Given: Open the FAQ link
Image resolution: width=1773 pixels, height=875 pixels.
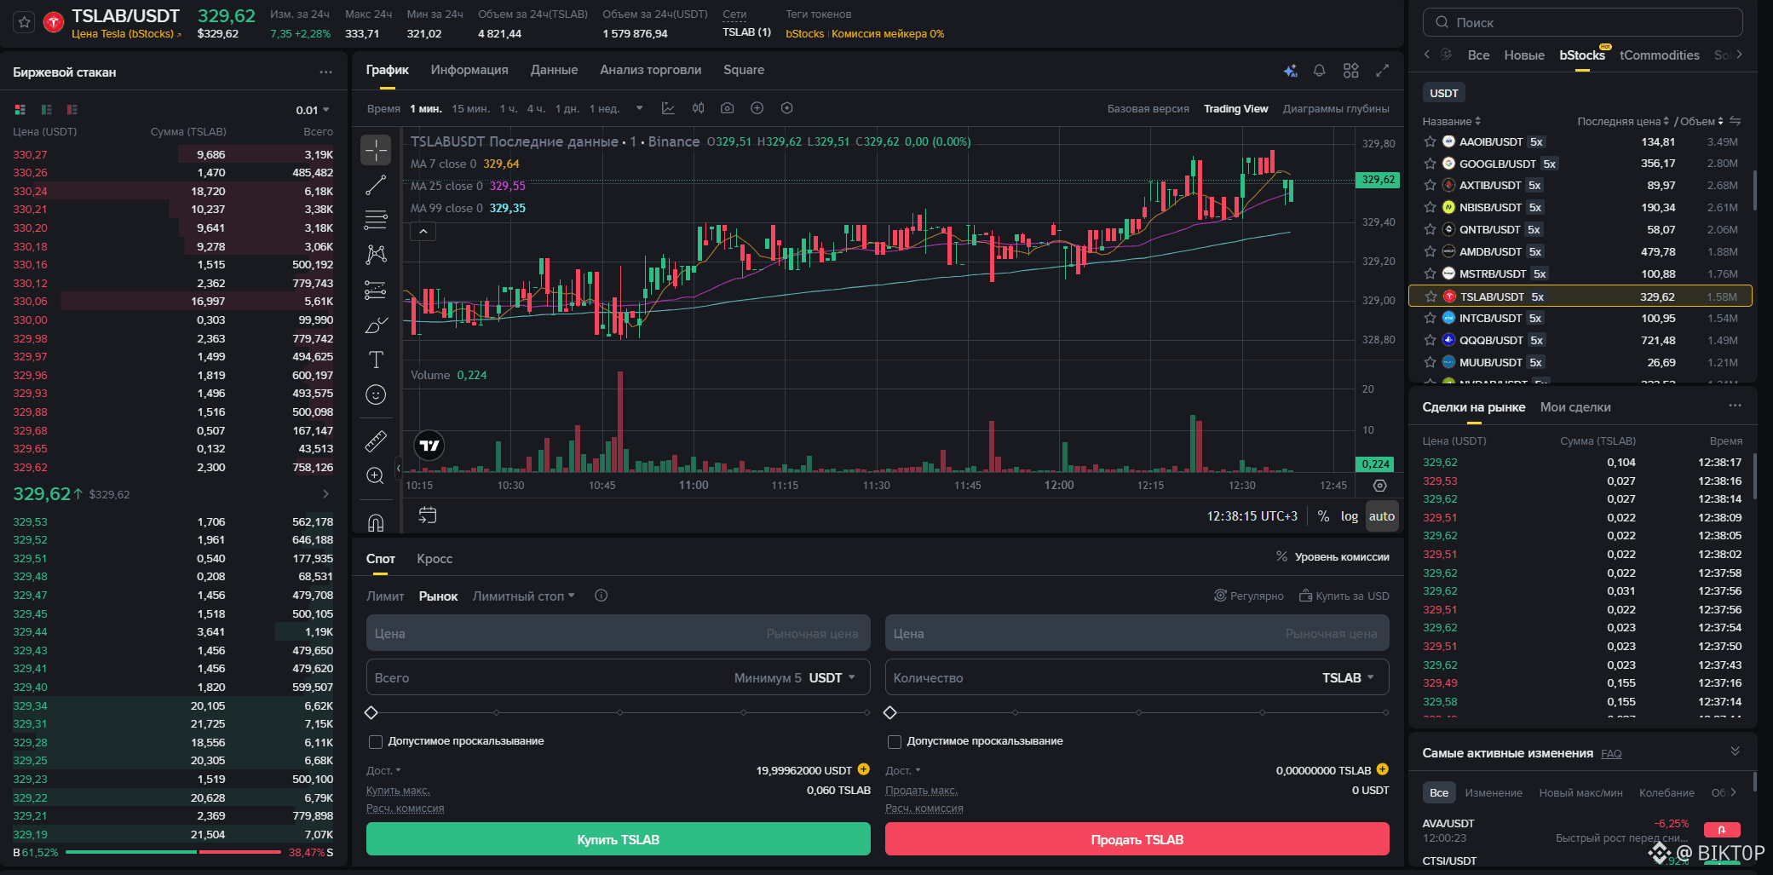Looking at the screenshot, I should click(x=1611, y=753).
